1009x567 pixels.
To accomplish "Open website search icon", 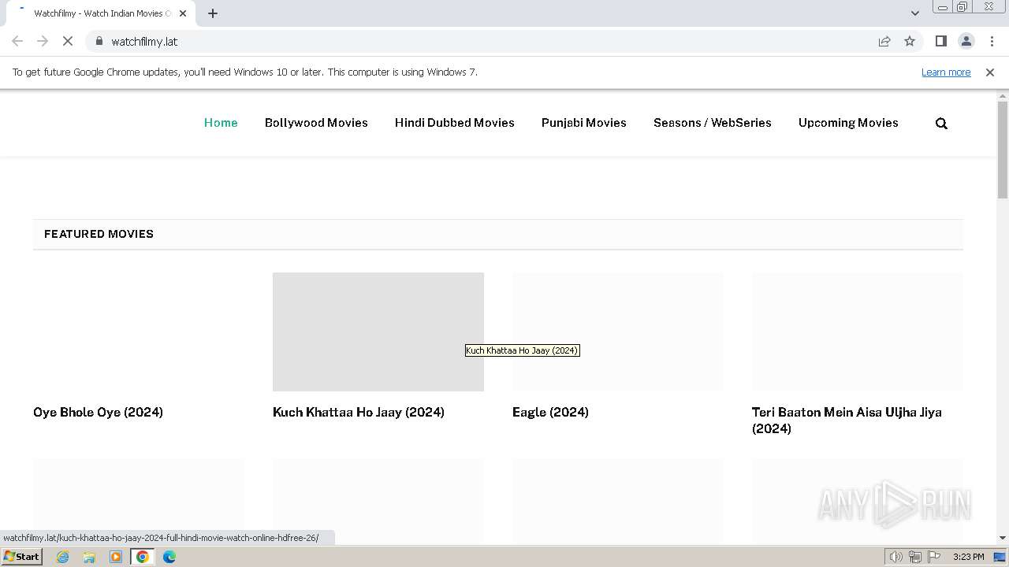I will click(x=941, y=123).
